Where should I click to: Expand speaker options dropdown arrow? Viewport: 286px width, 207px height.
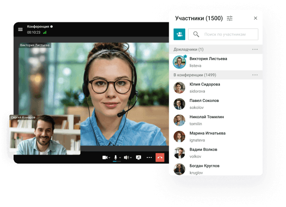tap(130, 158)
